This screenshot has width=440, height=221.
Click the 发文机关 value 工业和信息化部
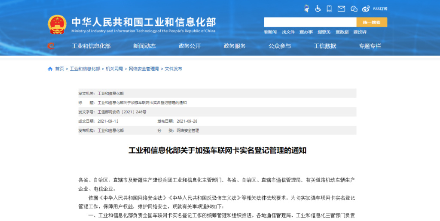(x=110, y=94)
